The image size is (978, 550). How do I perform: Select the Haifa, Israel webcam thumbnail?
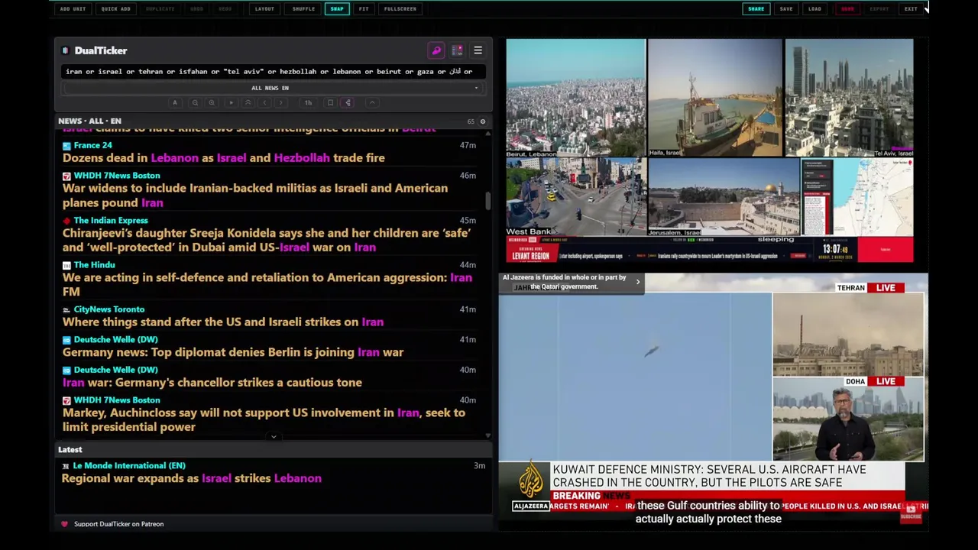coord(714,99)
